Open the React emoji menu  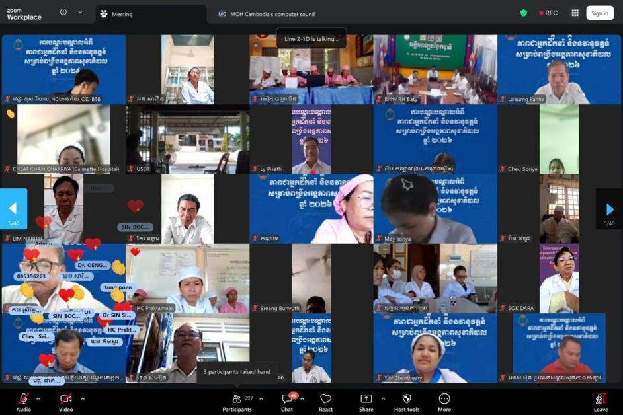[x=325, y=399]
